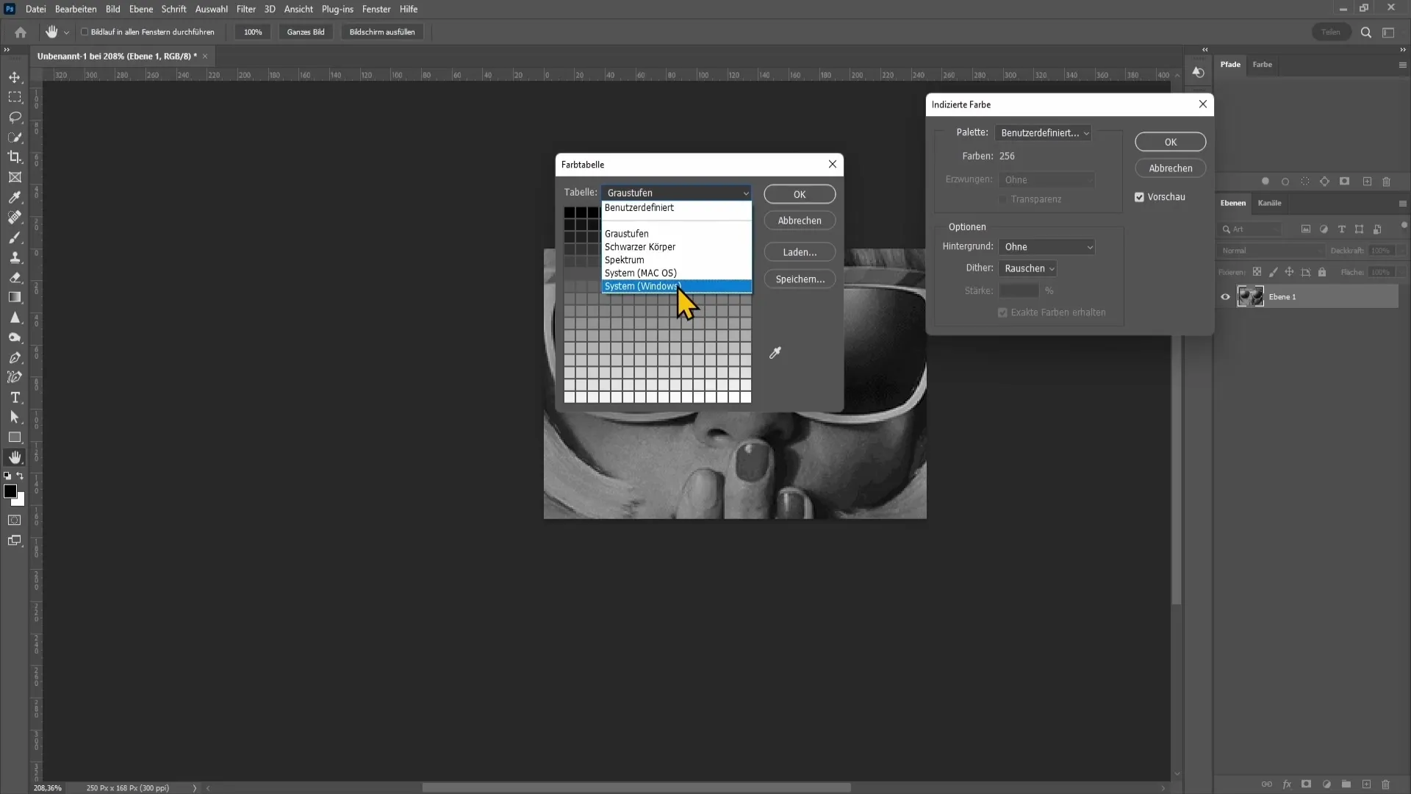Open the Ebenen panel menu
Screen dimensions: 1411x794
pyautogui.click(x=1402, y=204)
